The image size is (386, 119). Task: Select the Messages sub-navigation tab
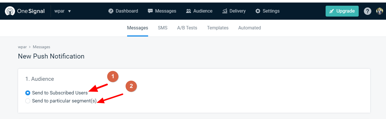[x=137, y=28]
